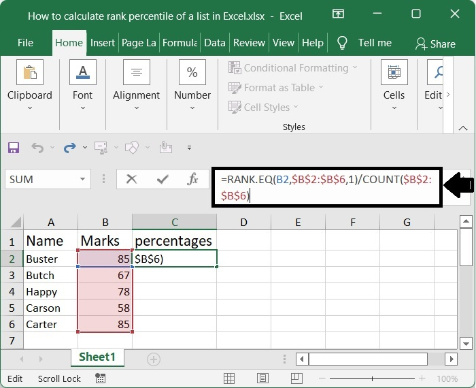This screenshot has width=476, height=388.
Task: Confirm formula with the Enter checkmark icon
Action: click(163, 179)
